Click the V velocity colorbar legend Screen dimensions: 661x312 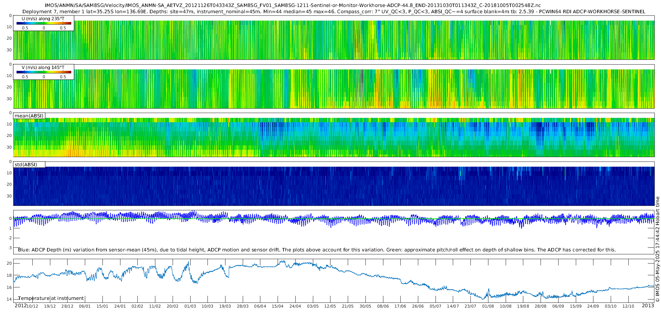[x=44, y=72]
